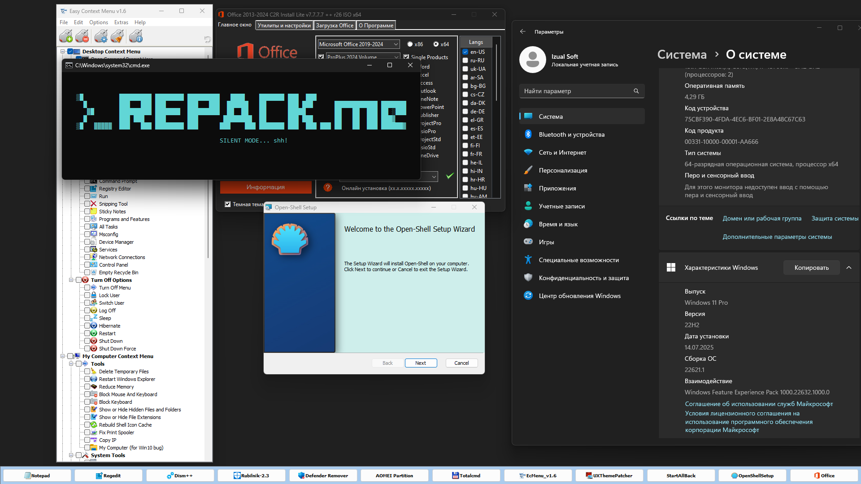The height and width of the screenshot is (484, 861).
Task: Click the Конфиденциальность shield icon
Action: point(528,278)
